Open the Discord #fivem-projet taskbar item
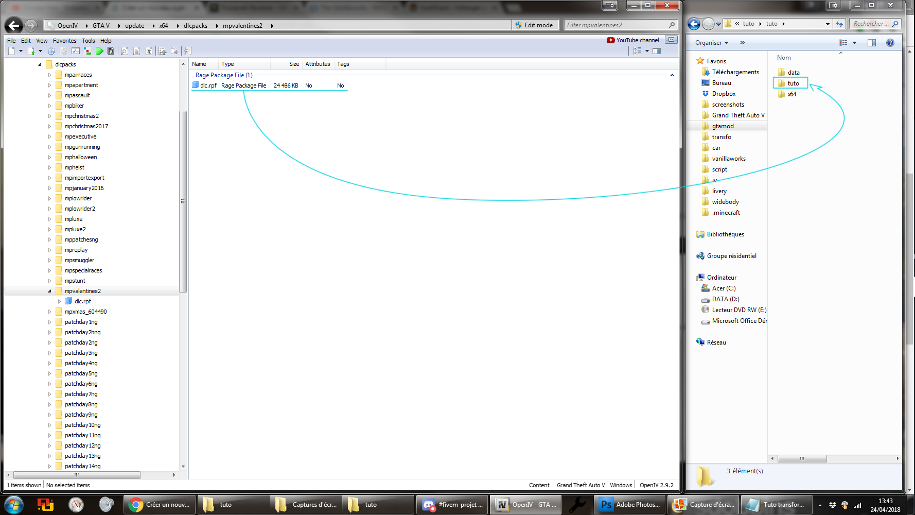This screenshot has height=515, width=915. 453,505
